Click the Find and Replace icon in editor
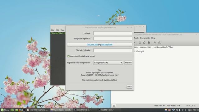This screenshot has height=112, width=199. [160, 43]
